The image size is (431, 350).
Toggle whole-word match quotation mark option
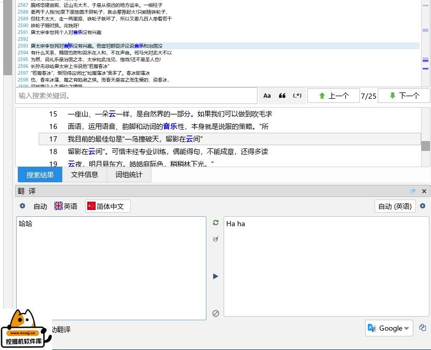coord(282,96)
